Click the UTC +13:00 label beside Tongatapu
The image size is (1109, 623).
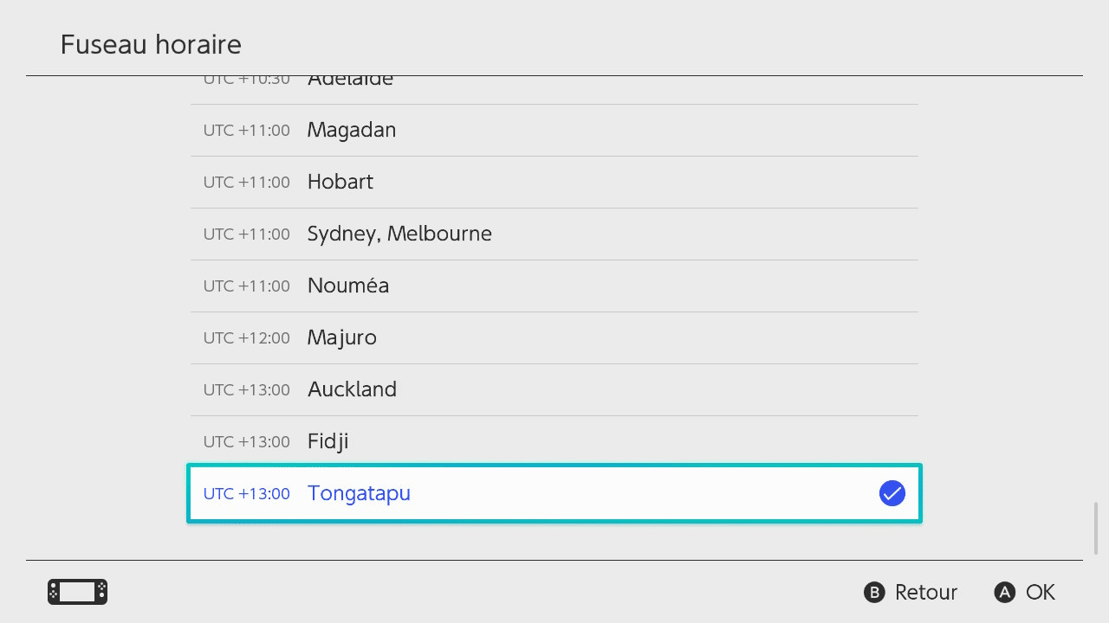pos(247,494)
